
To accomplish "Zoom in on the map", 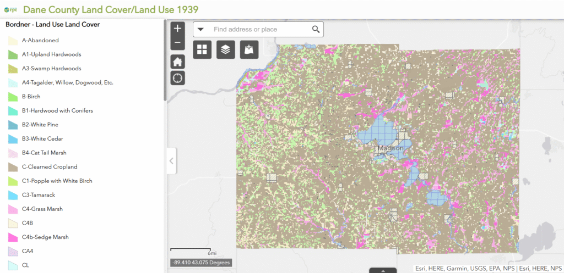I will pyautogui.click(x=177, y=29).
